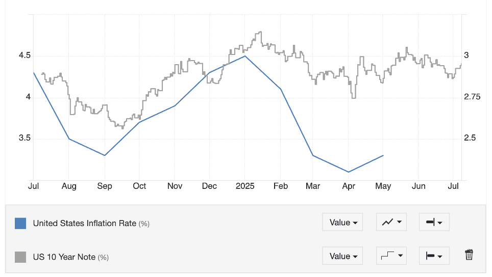The width and height of the screenshot is (492, 277).
Task: Click the 3.5 label on left axis
Action: point(24,138)
